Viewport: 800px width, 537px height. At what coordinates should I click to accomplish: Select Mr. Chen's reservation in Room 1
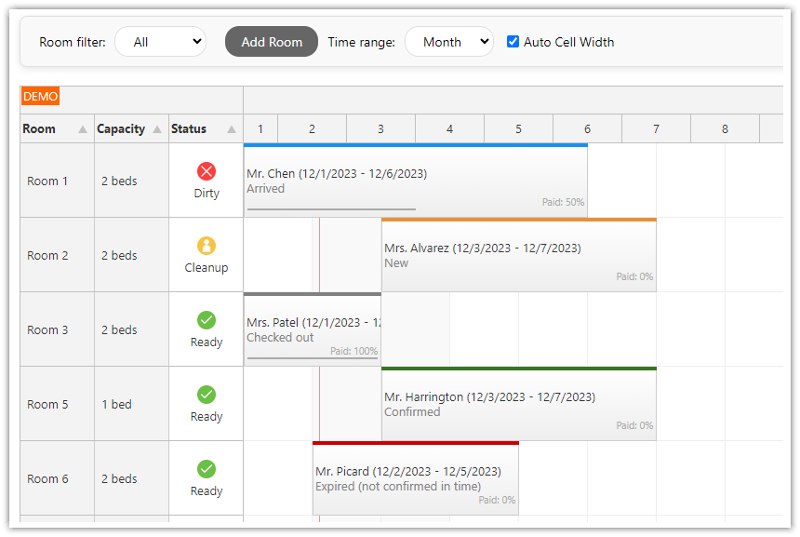tap(415, 181)
